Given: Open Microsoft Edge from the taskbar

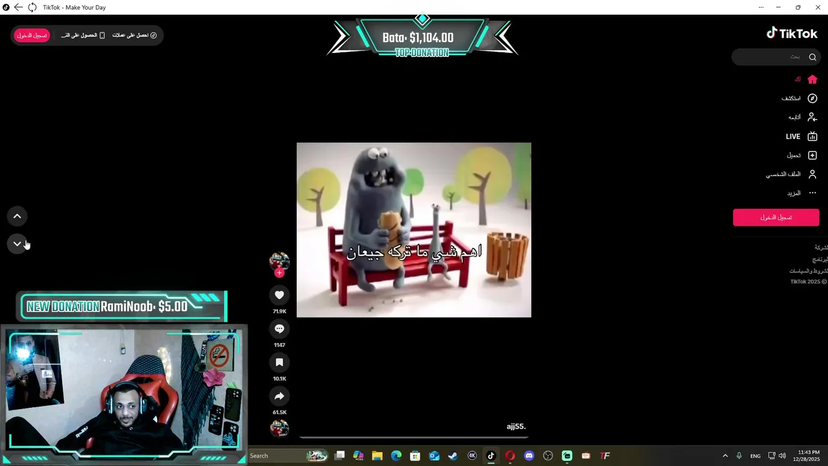Looking at the screenshot, I should coord(397,456).
